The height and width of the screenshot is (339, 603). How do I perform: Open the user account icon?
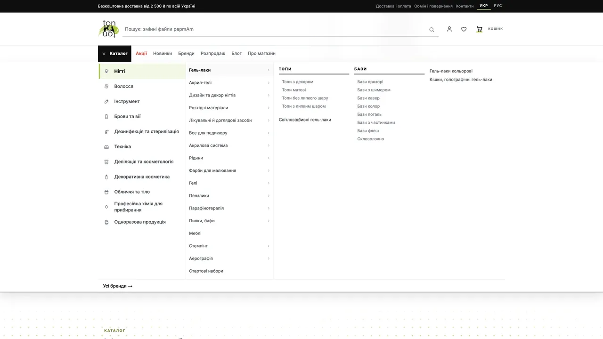point(449,29)
